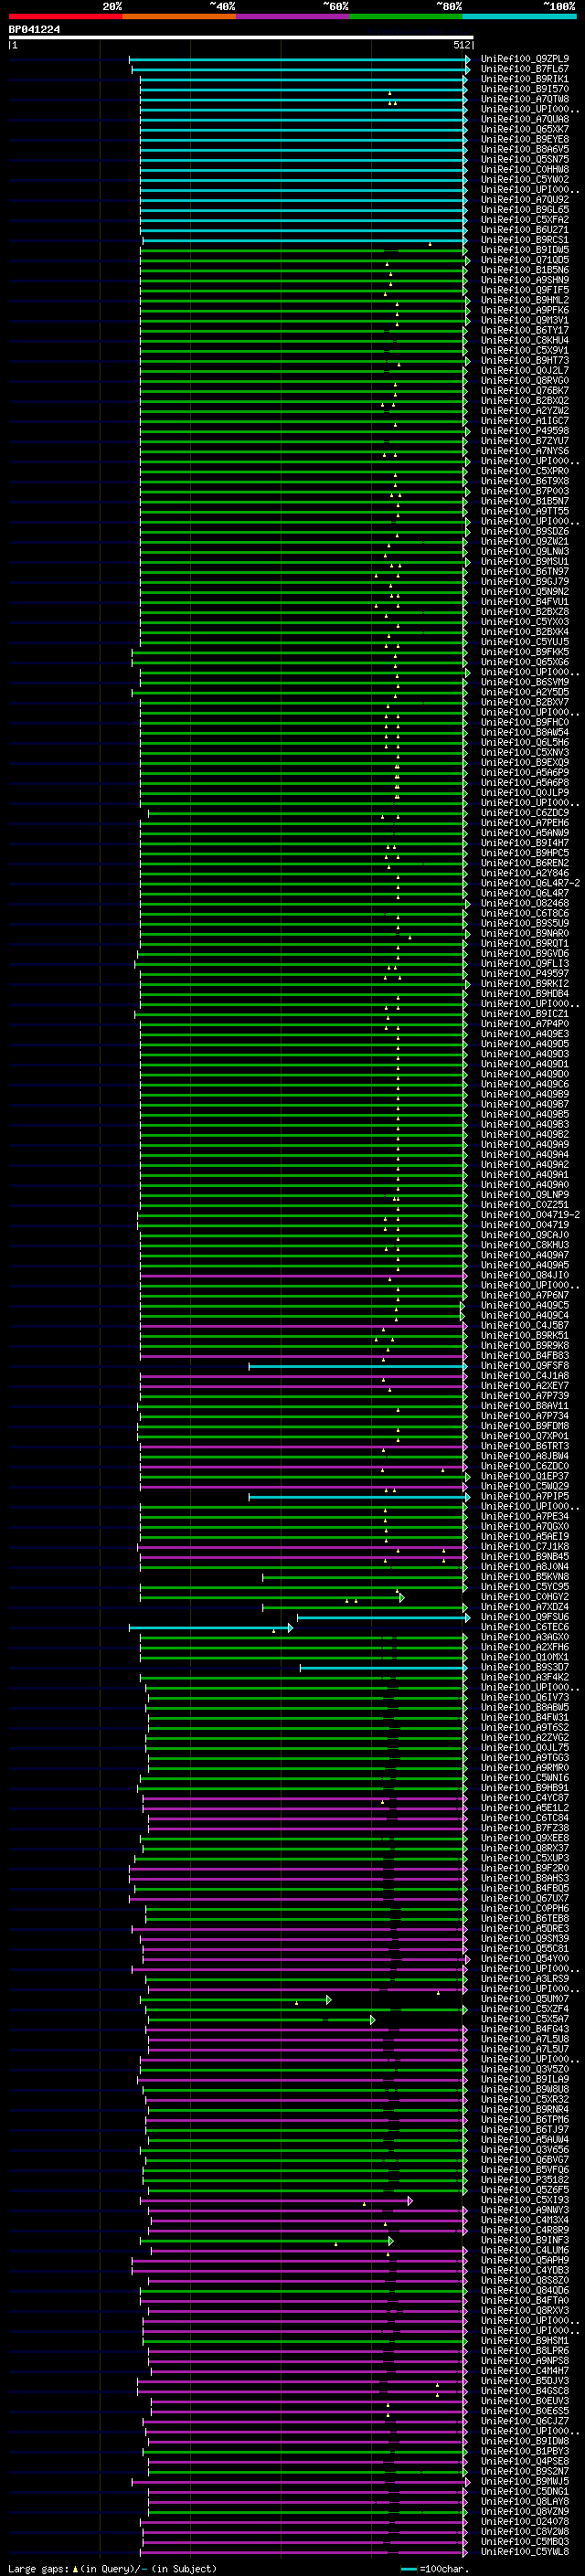Select the UniRef100_B8AV11 label
This screenshot has height=2576, width=585.
point(525,1406)
